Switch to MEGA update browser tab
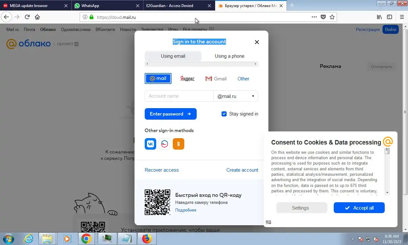Image resolution: width=408 pixels, height=245 pixels. click(32, 6)
